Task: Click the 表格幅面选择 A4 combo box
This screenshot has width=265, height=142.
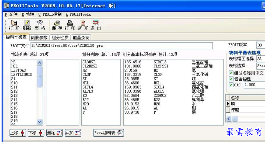Action: [261, 59]
